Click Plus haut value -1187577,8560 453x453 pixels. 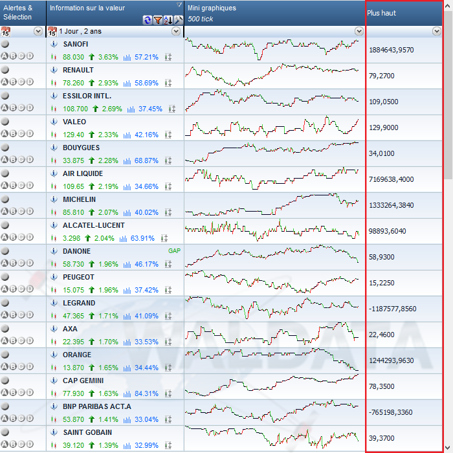(392, 309)
